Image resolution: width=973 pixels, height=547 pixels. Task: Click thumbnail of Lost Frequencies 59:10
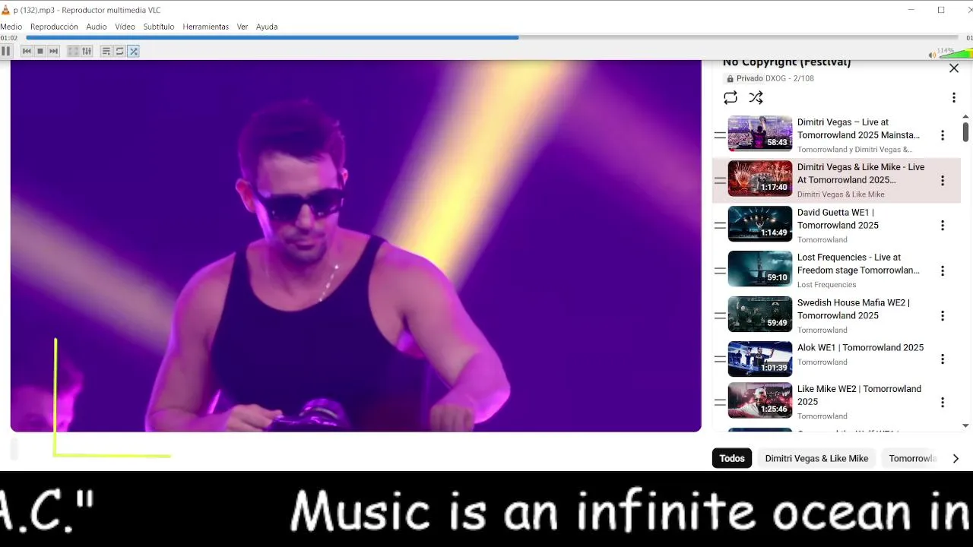(760, 269)
